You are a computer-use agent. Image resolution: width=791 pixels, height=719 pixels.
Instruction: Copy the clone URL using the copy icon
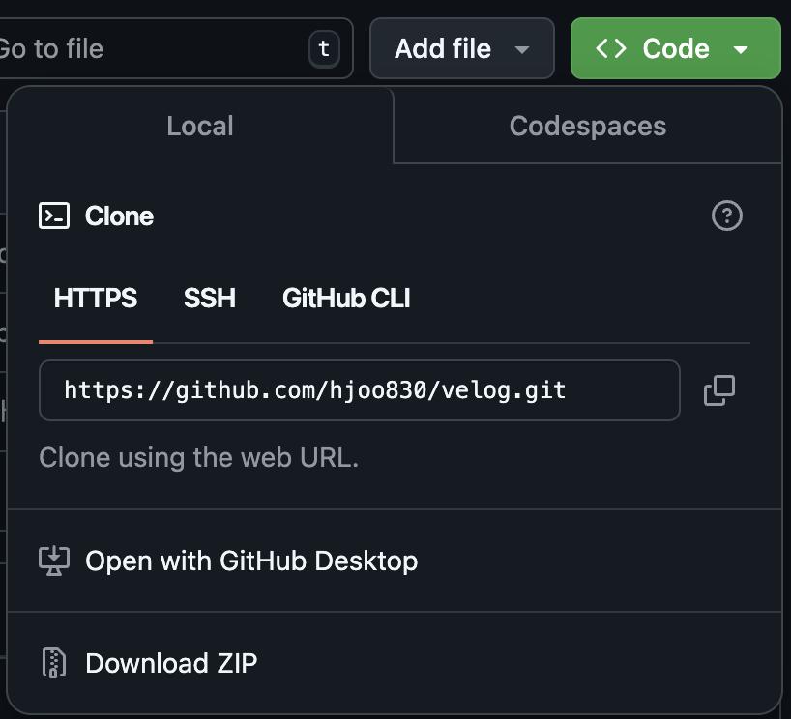(718, 390)
